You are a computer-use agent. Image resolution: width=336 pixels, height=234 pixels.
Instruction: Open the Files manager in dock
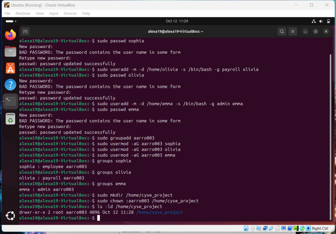point(10,51)
